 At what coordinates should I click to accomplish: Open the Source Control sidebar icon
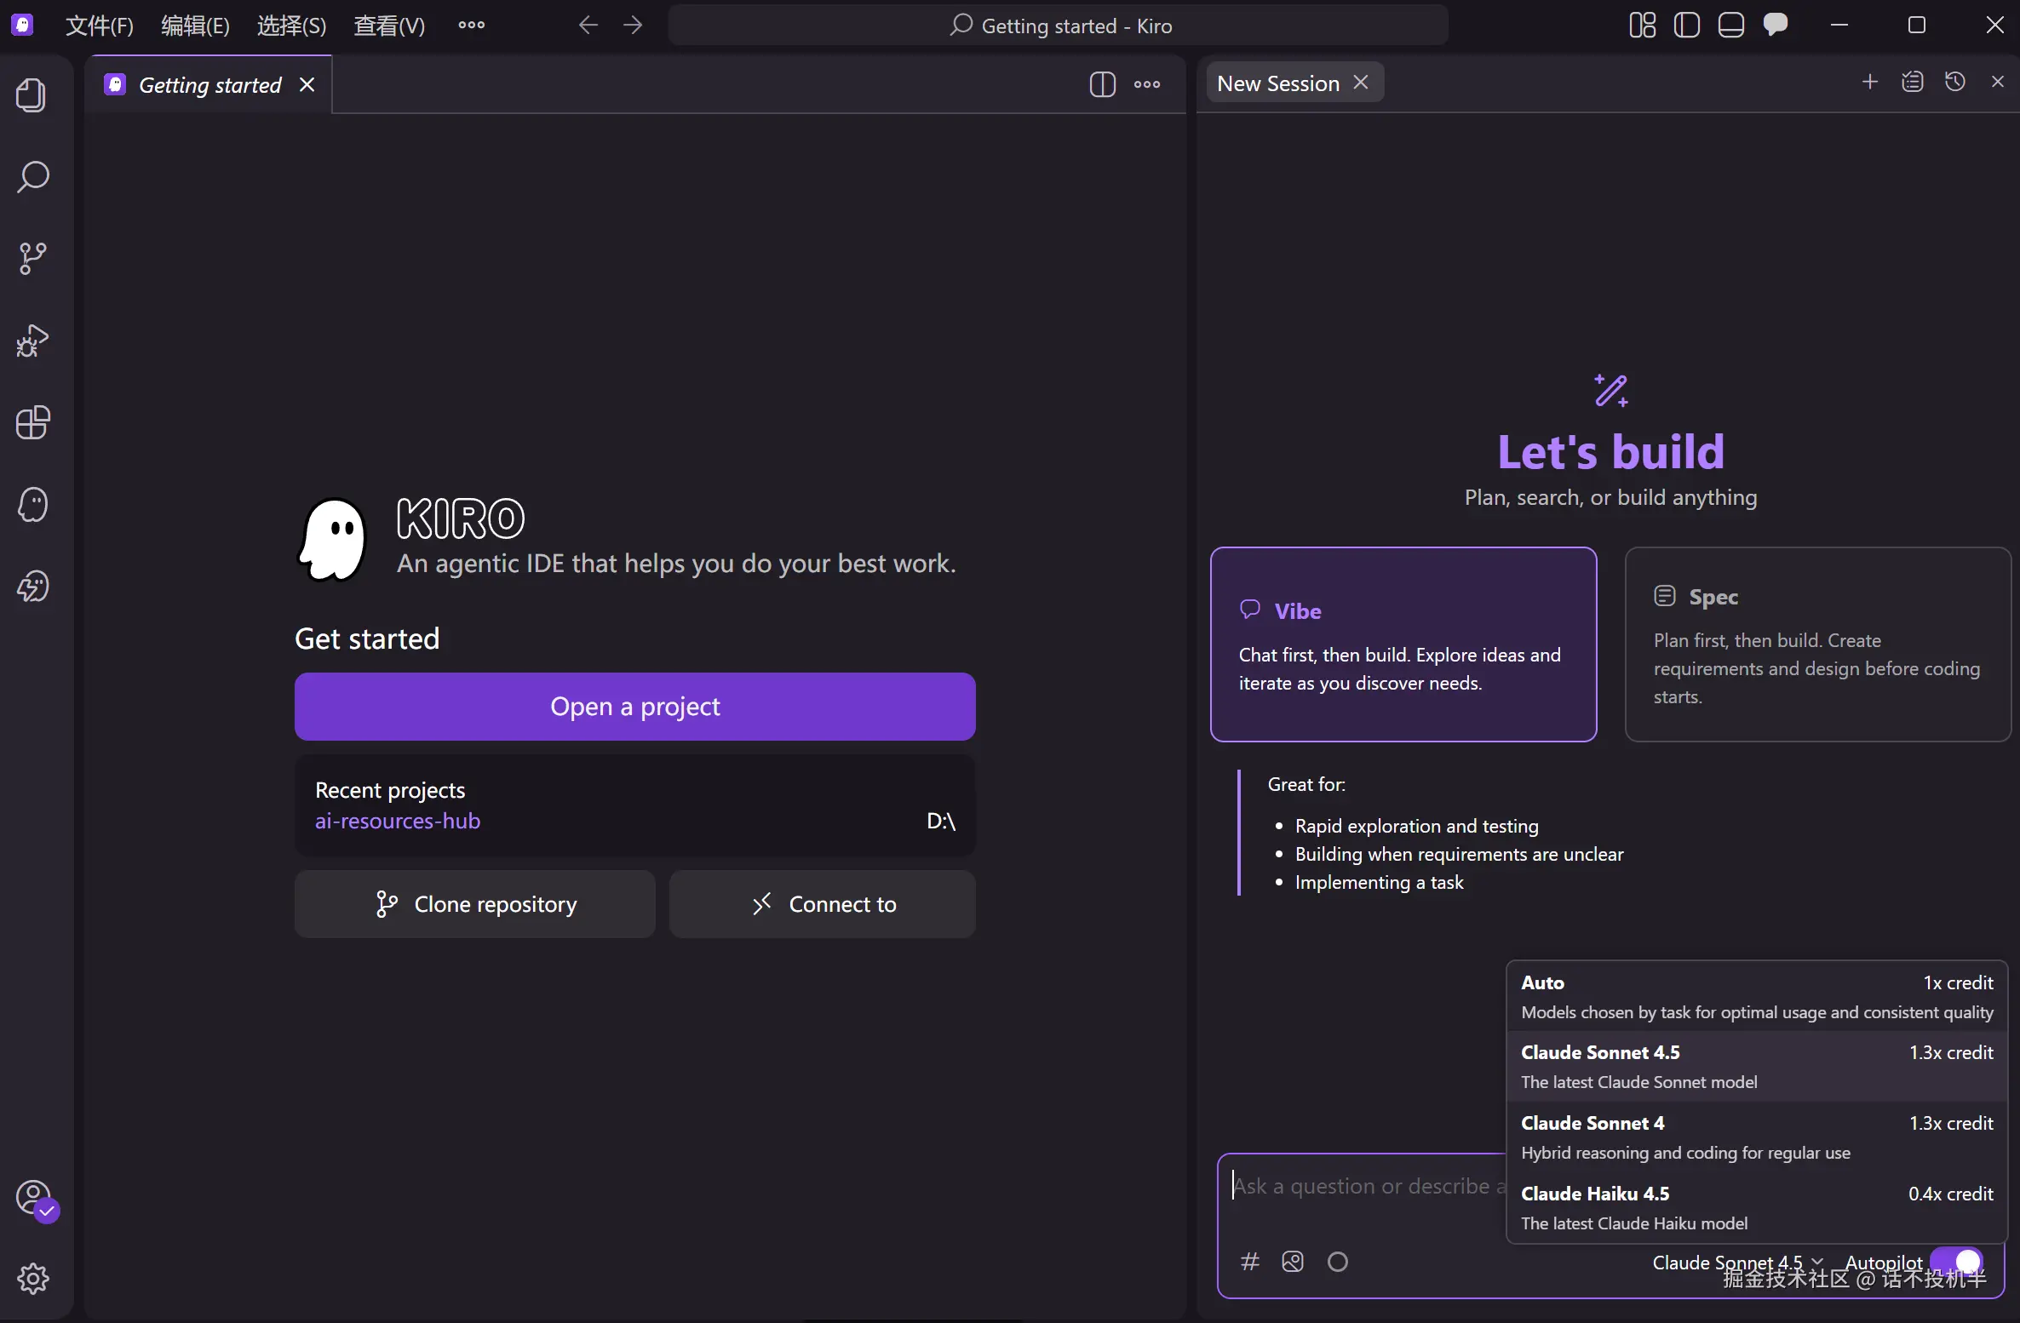(32, 258)
